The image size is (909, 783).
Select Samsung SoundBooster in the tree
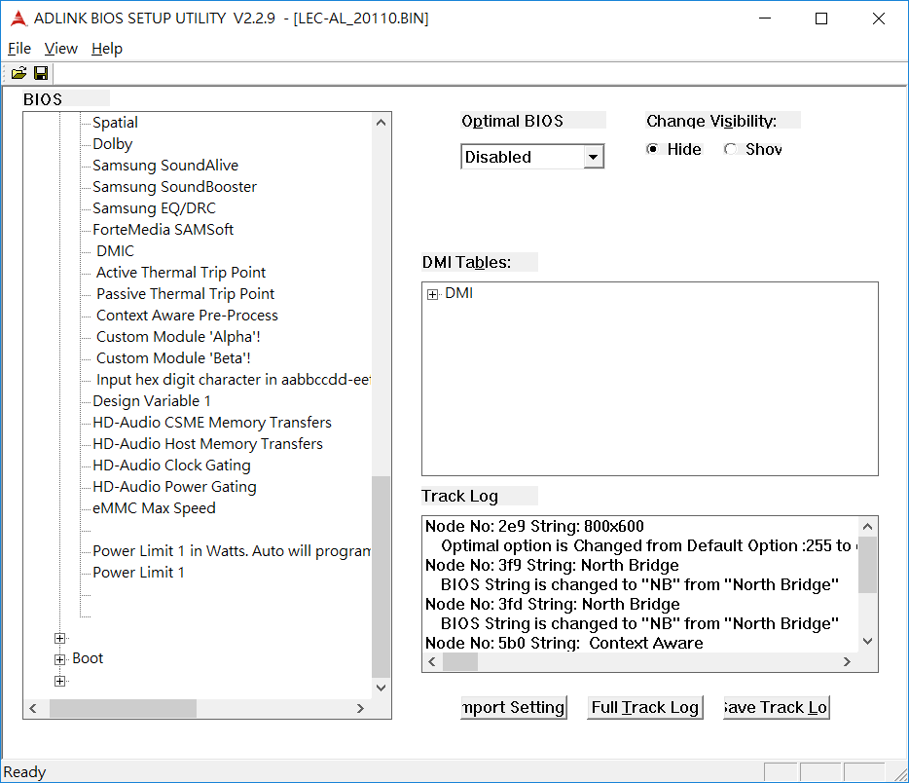tap(174, 187)
